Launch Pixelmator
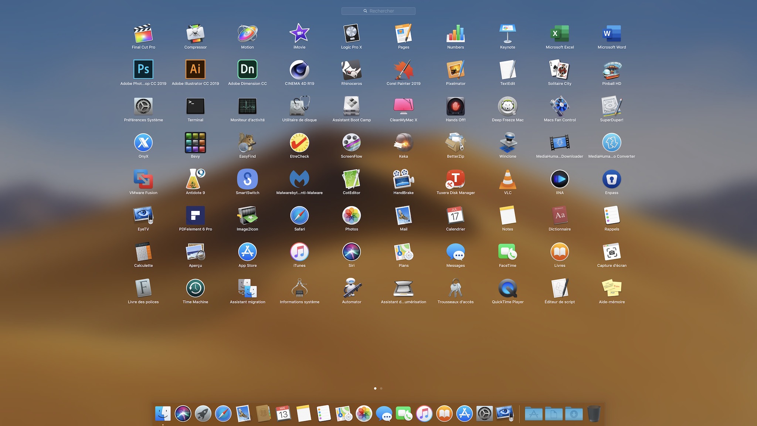The width and height of the screenshot is (757, 426). click(x=455, y=69)
